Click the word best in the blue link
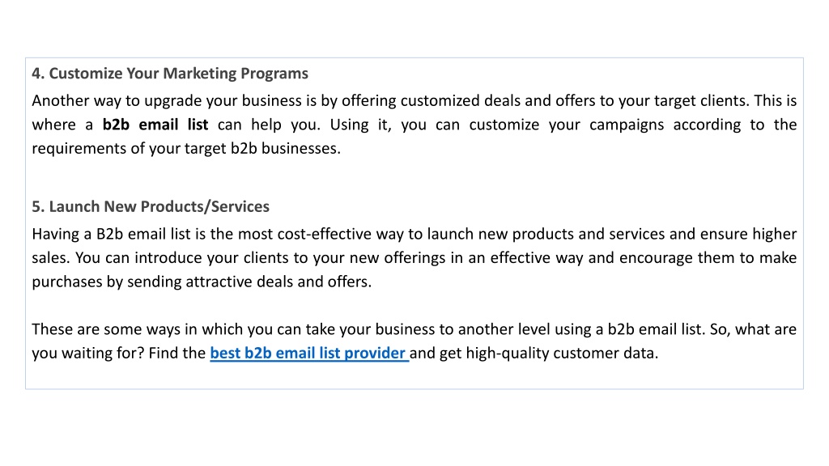The image size is (829, 466). 225,353
